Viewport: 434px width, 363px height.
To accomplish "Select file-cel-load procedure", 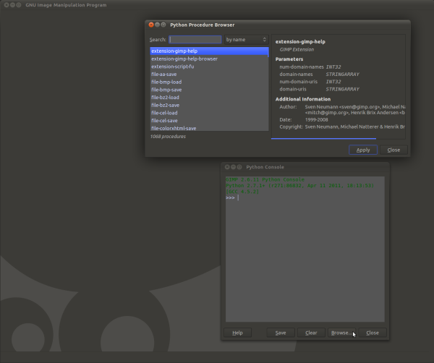I will click(x=209, y=113).
